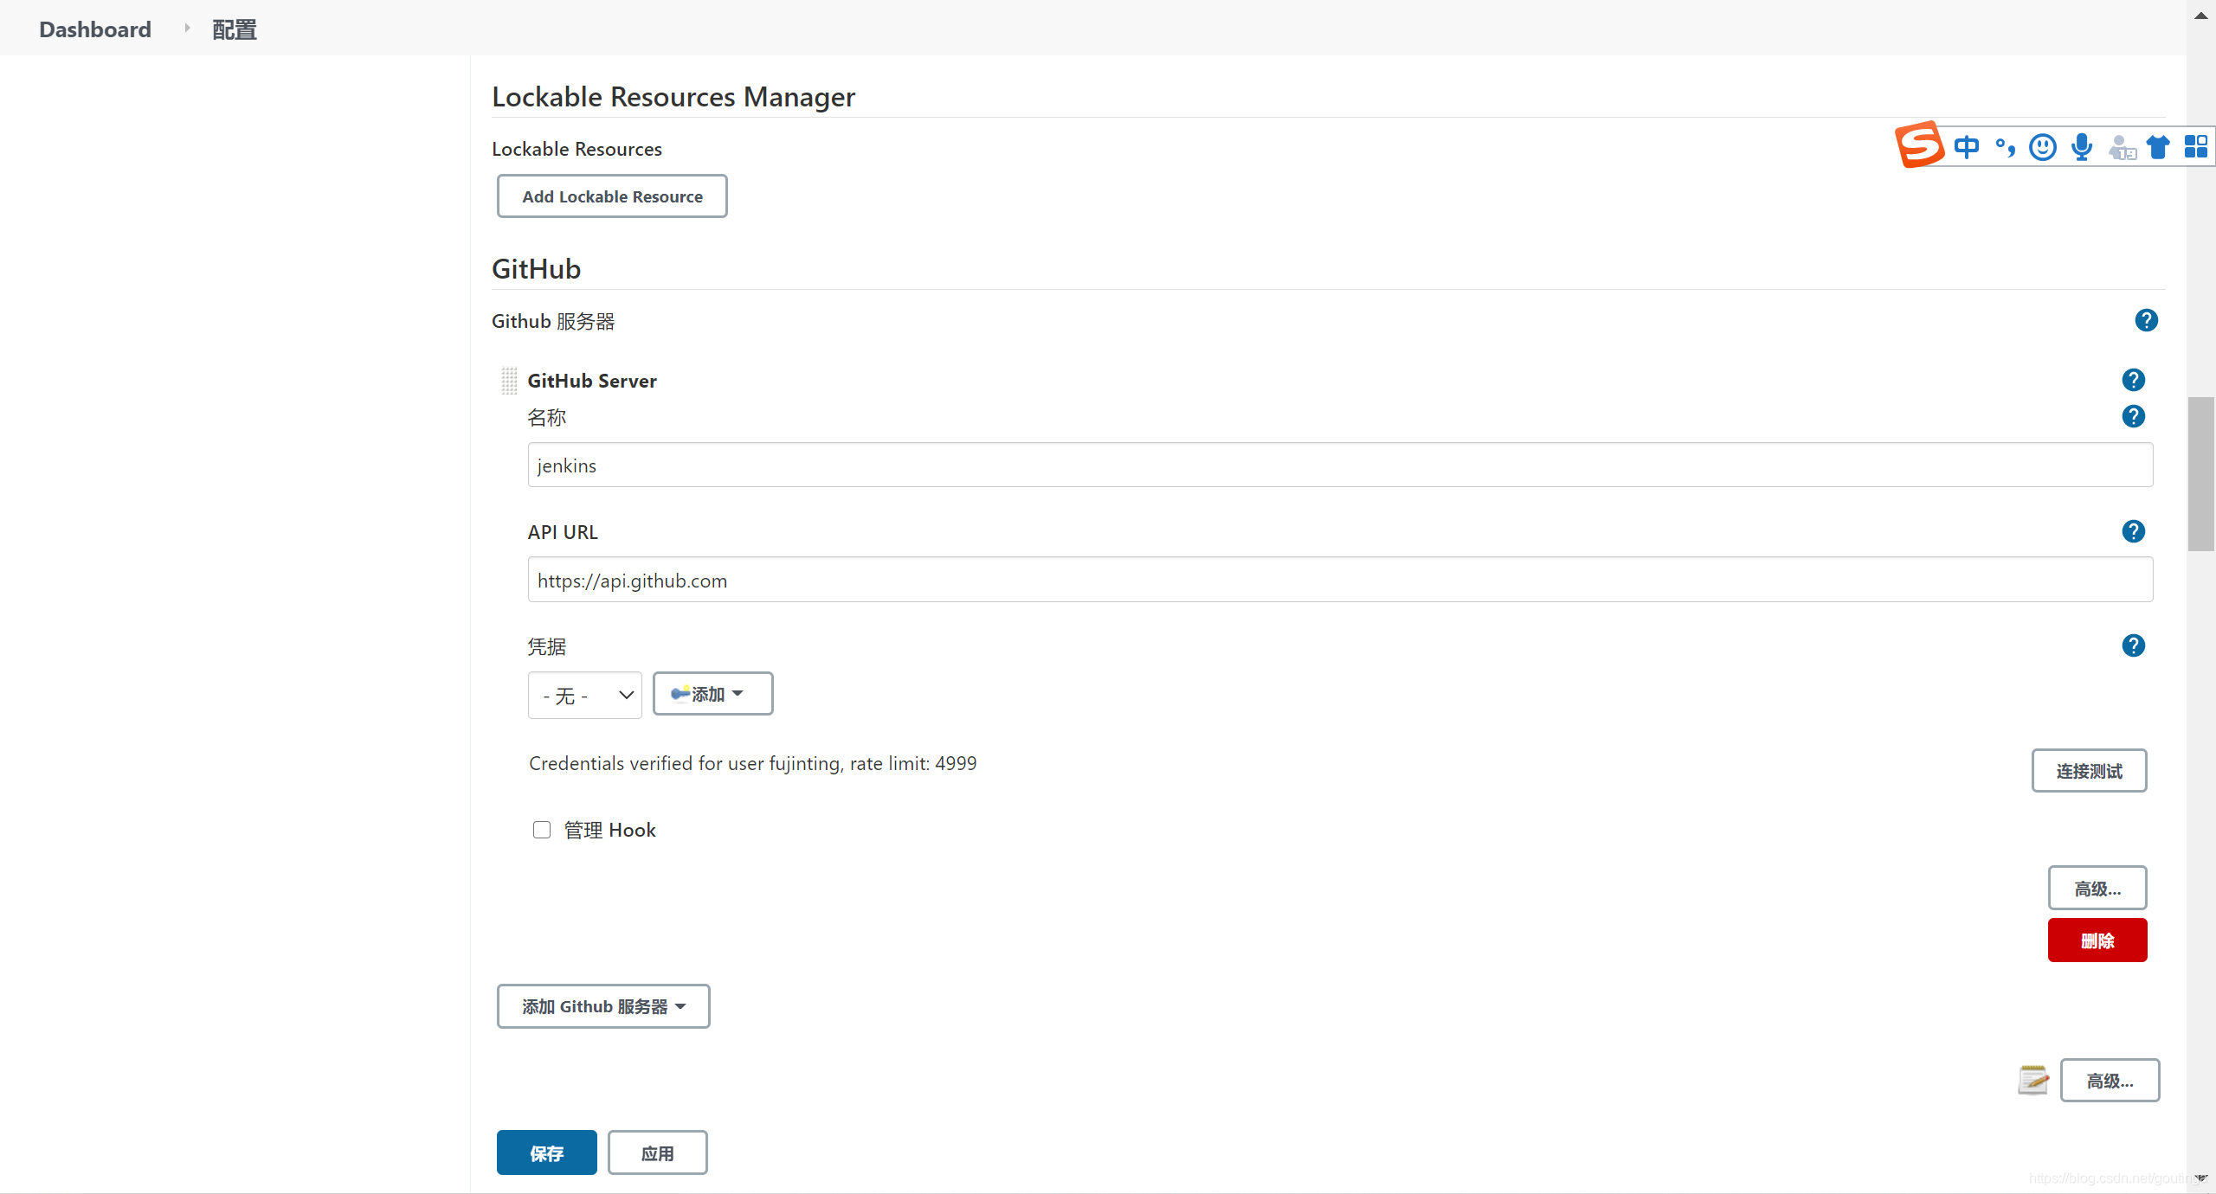
Task: Open the 添加 credentials dropdown button
Action: pos(712,694)
